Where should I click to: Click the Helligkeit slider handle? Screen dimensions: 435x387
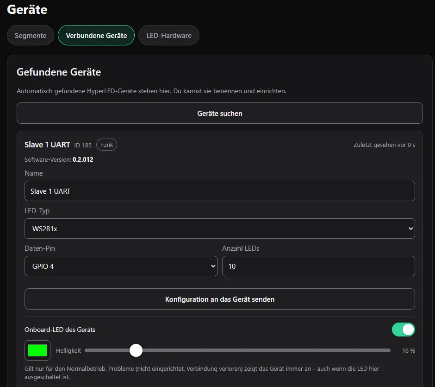pos(136,350)
